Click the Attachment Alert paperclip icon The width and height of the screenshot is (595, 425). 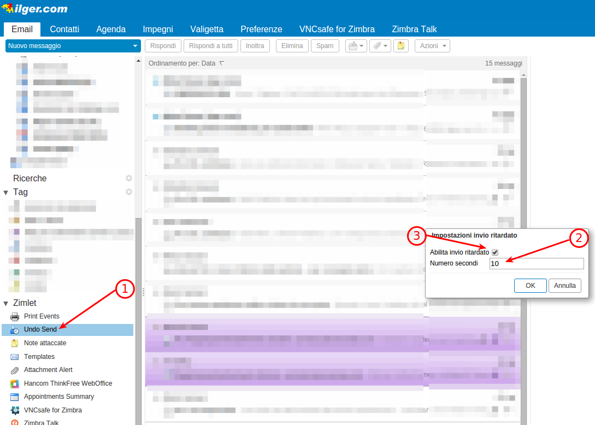point(15,370)
